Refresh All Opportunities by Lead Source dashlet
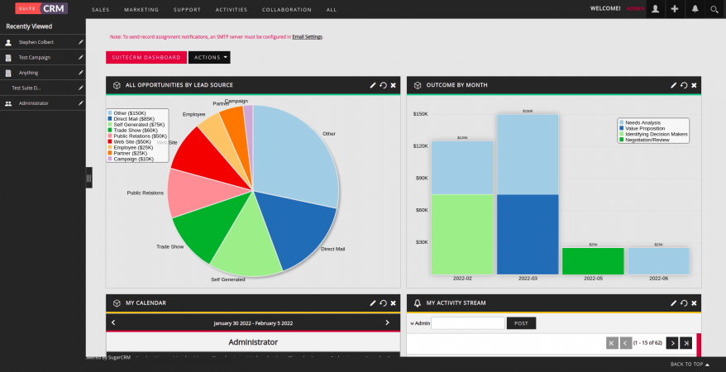Screen dimensions: 726x372 point(383,85)
